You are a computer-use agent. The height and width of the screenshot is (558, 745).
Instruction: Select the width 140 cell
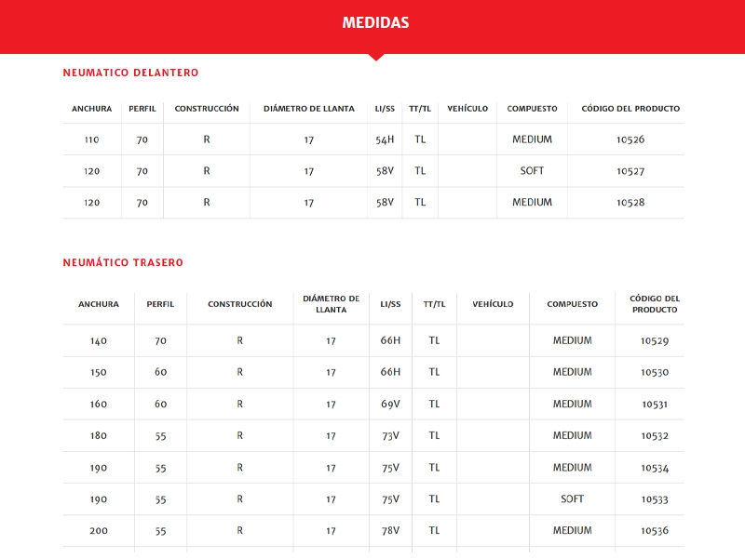[x=99, y=341]
